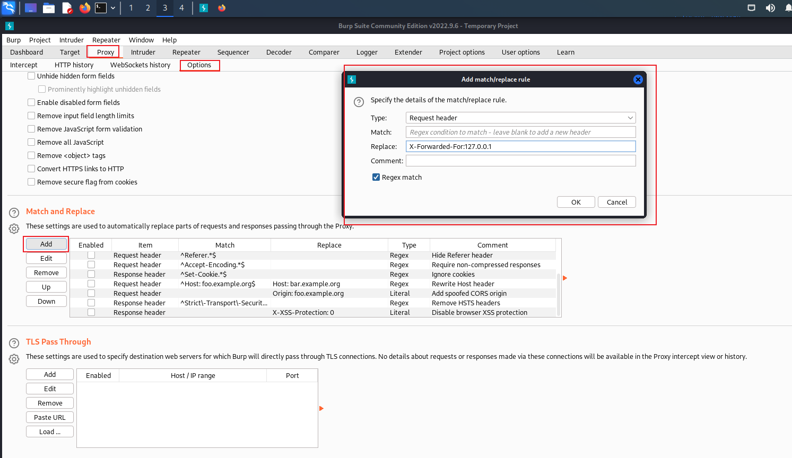Click the Down button for rules
Screen dimensions: 792x458
[x=46, y=301]
